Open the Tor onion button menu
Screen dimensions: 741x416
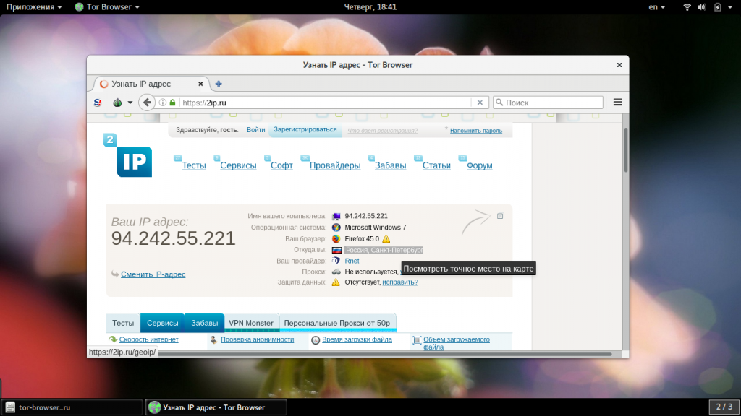tap(122, 103)
